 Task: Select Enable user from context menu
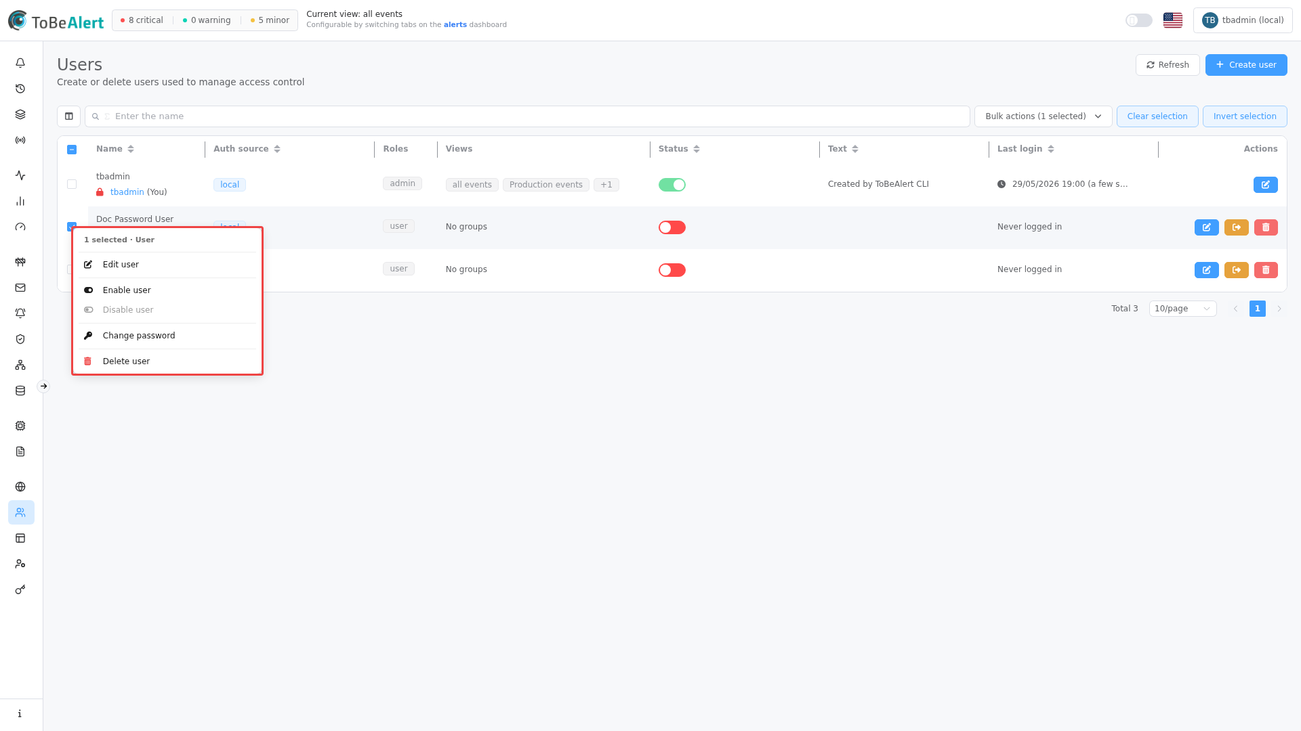(167, 290)
